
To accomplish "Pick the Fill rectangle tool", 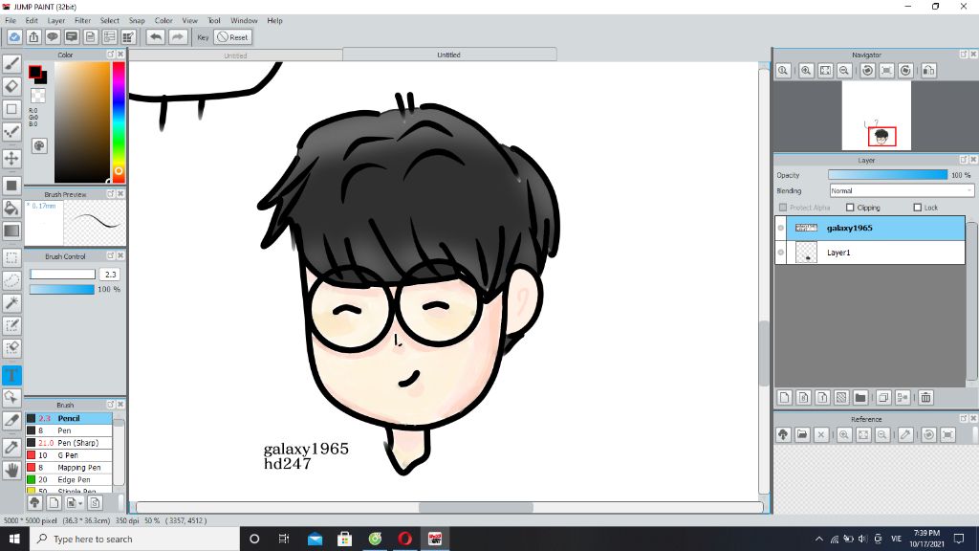I will pos(11,185).
